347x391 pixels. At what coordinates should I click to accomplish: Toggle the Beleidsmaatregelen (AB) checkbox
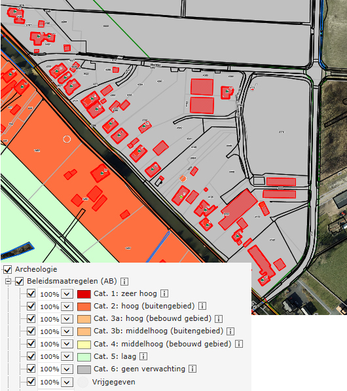[19, 281]
